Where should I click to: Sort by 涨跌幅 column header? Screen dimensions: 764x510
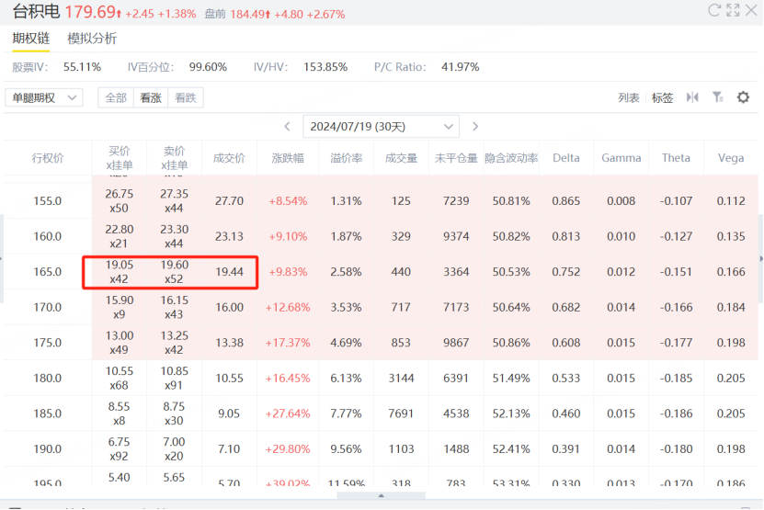(x=288, y=158)
